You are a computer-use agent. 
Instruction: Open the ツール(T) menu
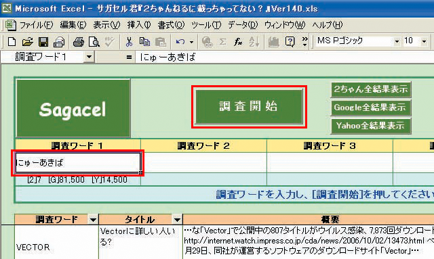(206, 25)
